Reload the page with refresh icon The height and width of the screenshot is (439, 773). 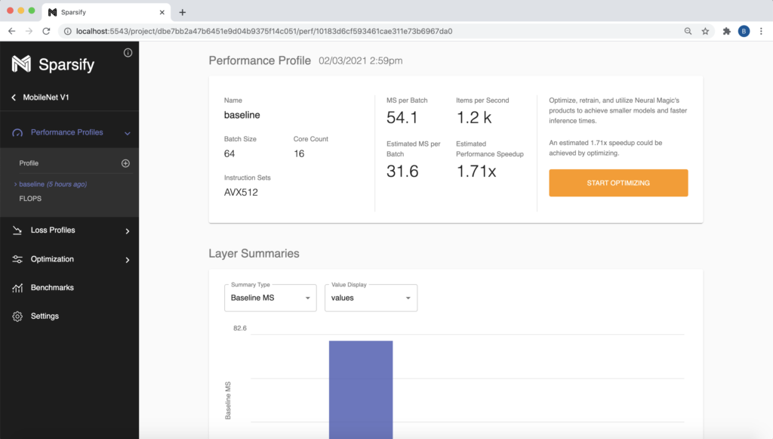click(x=46, y=31)
